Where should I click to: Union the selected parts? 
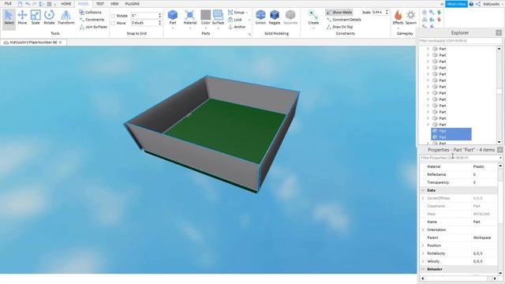[260, 17]
